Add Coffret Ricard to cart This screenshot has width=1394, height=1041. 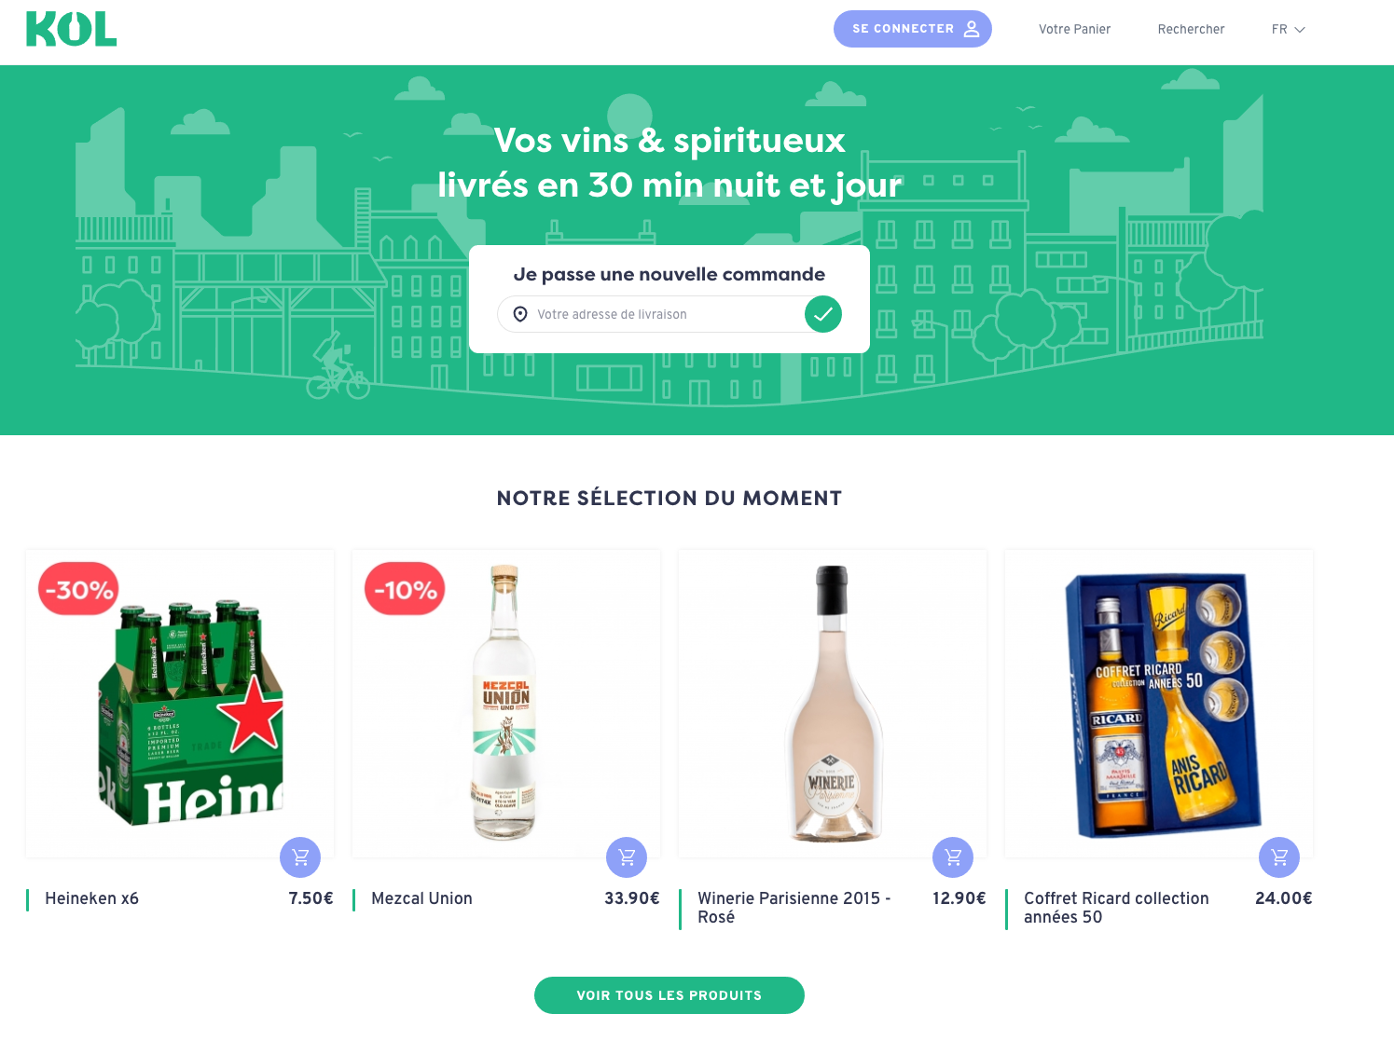coord(1279,857)
